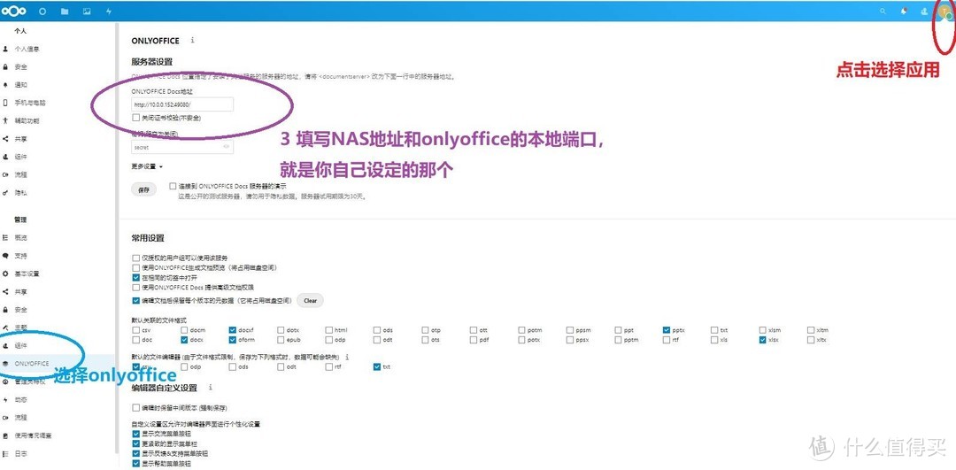
Task: Toggle the html file format checkbox
Action: 328,330
